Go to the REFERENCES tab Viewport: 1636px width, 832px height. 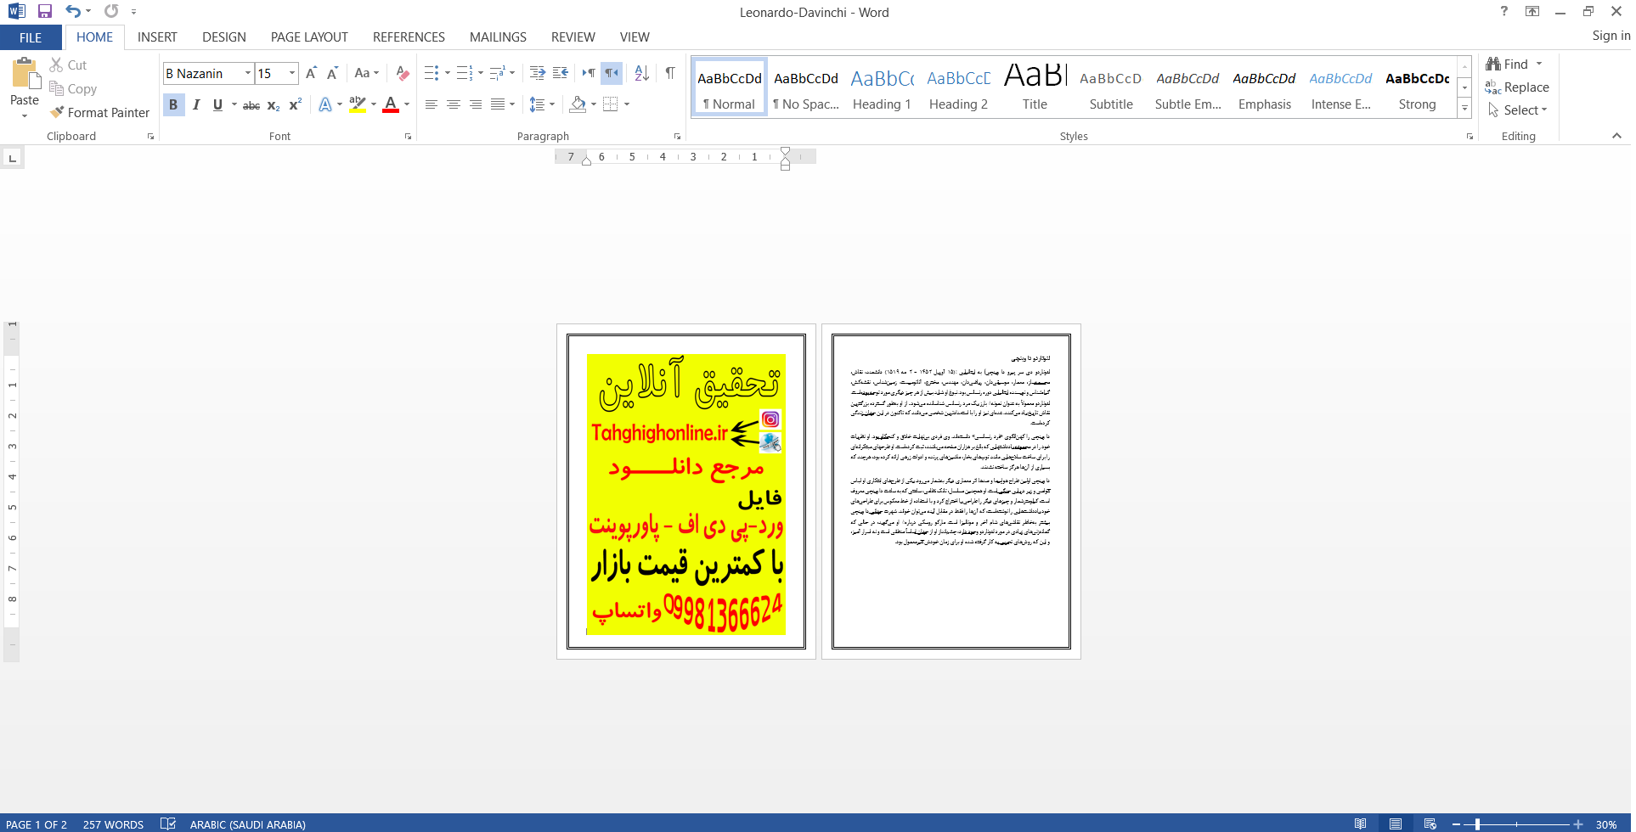tap(409, 37)
